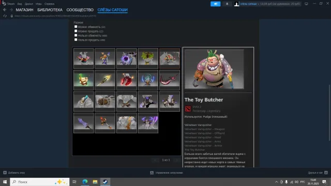Viewport: 331px width, 186px height.
Task: Reload the page with refresh icon
Action: pyautogui.click(x=5, y=16)
